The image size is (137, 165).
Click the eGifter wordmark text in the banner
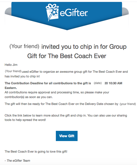(74, 13)
